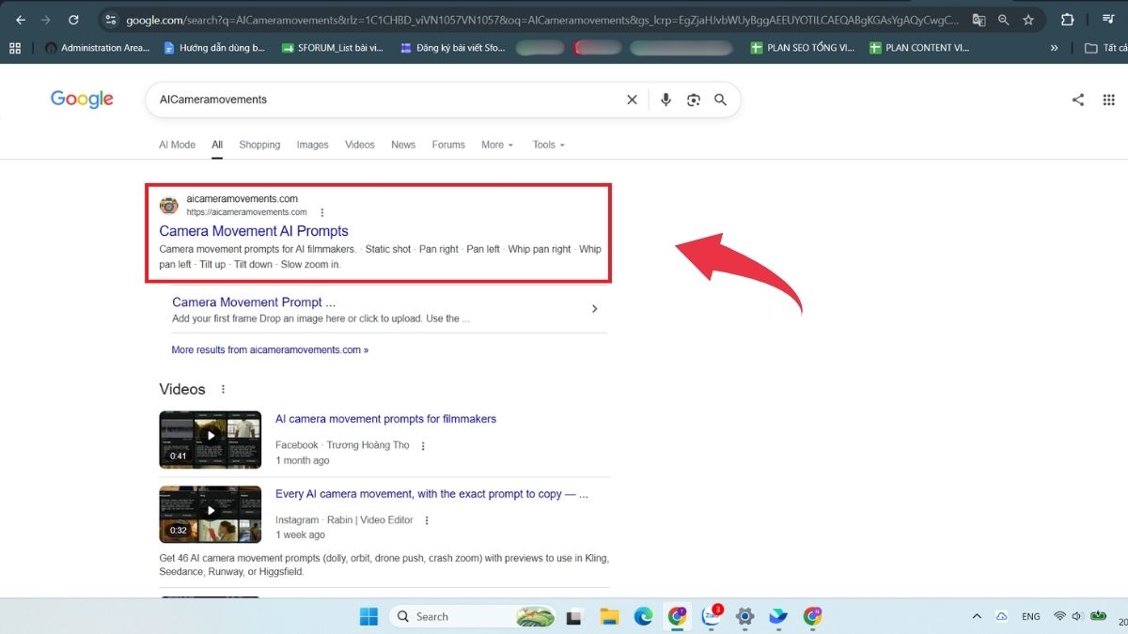
Task: Open More results from aicameramovements.com
Action: point(270,349)
